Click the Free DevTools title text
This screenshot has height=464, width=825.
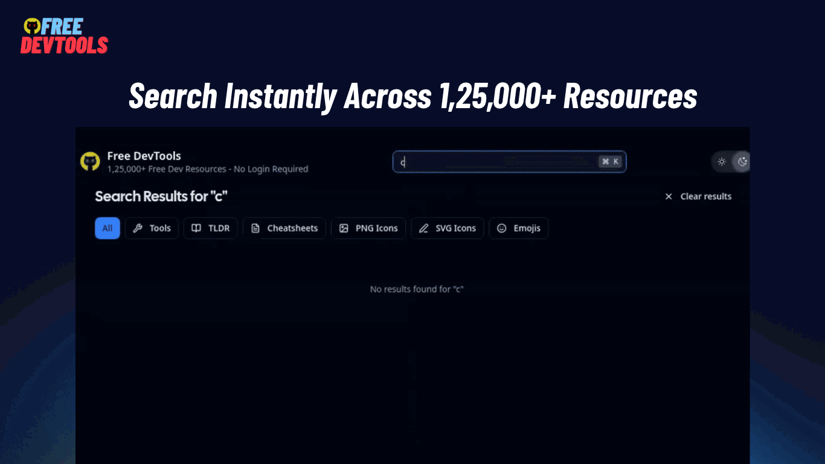click(x=144, y=156)
